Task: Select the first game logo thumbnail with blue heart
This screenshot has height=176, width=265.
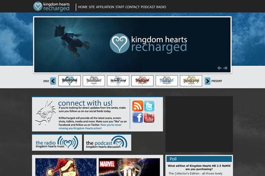Action: pyautogui.click(x=69, y=81)
